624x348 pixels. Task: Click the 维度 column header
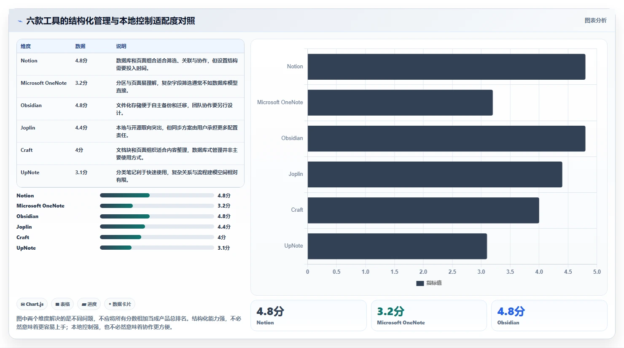point(26,46)
